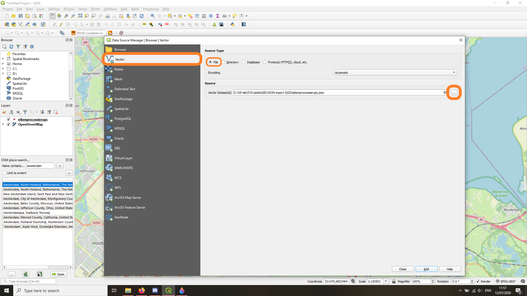The width and height of the screenshot is (527, 296).
Task: Refresh the Browser panel
Action: pos(11,47)
